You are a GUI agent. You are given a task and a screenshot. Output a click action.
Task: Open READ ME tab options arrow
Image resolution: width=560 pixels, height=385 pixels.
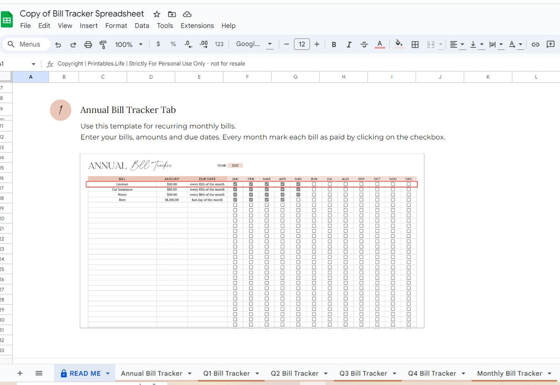pos(108,373)
